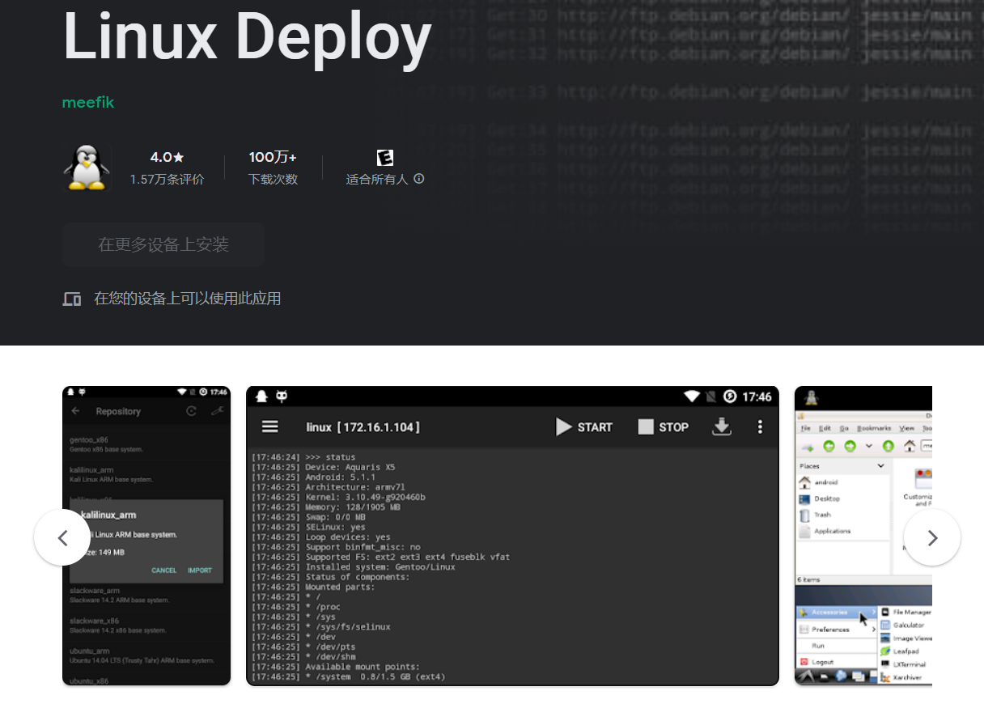Click the download arrow icon in the screenshot
This screenshot has height=704, width=984.
tap(721, 426)
